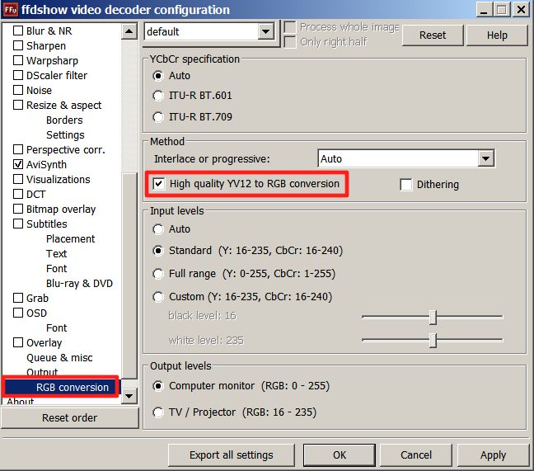Screen dimensions: 534x471
Task: Click the Reset button
Action: [433, 35]
